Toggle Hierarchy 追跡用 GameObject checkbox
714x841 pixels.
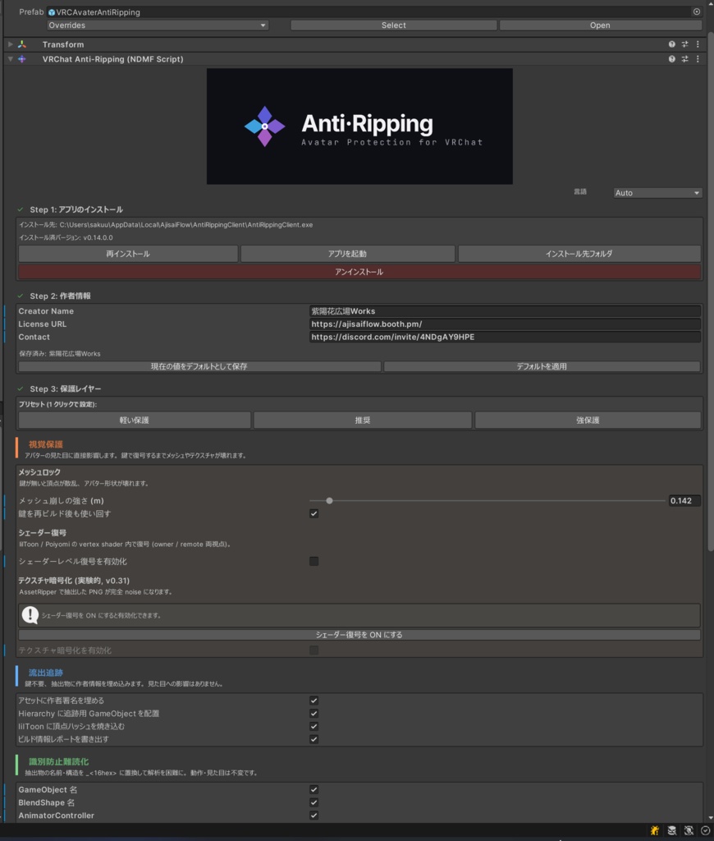314,714
